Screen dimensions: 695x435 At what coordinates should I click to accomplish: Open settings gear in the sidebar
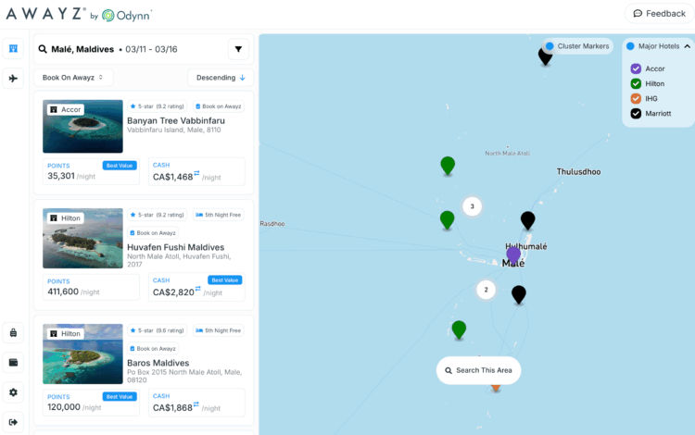13,392
